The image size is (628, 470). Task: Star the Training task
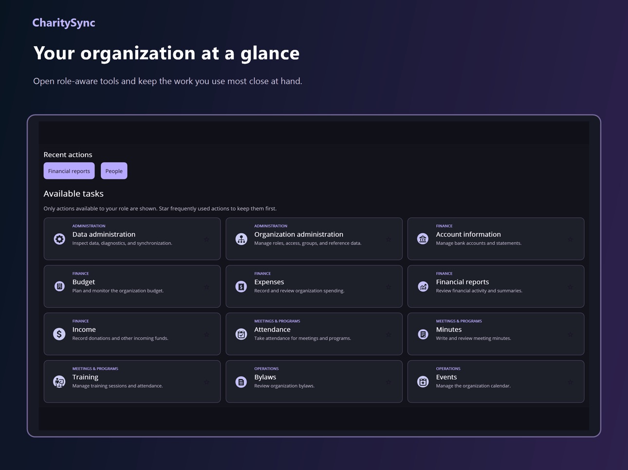point(206,382)
